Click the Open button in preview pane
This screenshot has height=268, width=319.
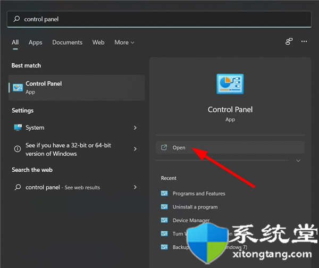click(230, 147)
